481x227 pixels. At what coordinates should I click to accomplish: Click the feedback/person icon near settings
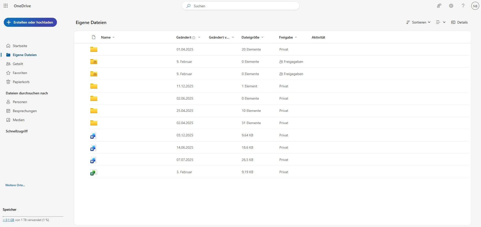click(439, 6)
